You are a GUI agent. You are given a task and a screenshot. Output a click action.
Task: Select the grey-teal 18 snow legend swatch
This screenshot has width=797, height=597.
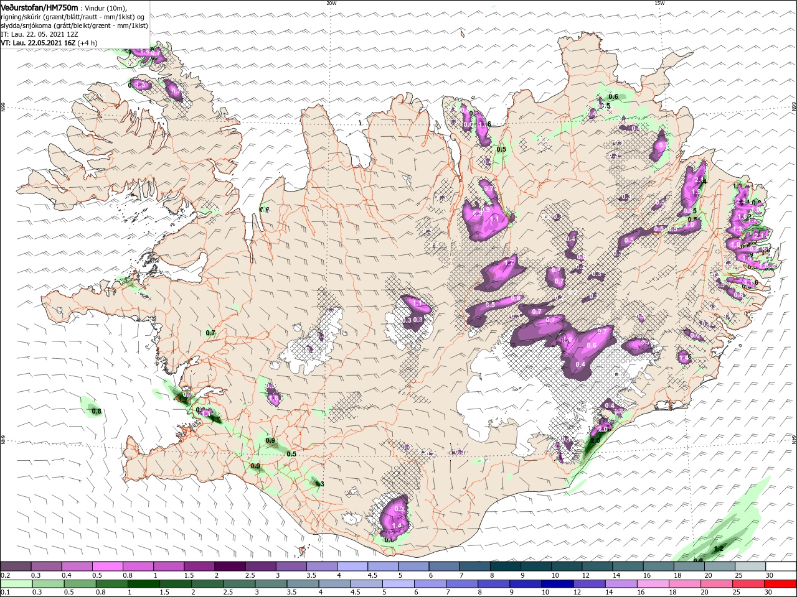(x=689, y=566)
